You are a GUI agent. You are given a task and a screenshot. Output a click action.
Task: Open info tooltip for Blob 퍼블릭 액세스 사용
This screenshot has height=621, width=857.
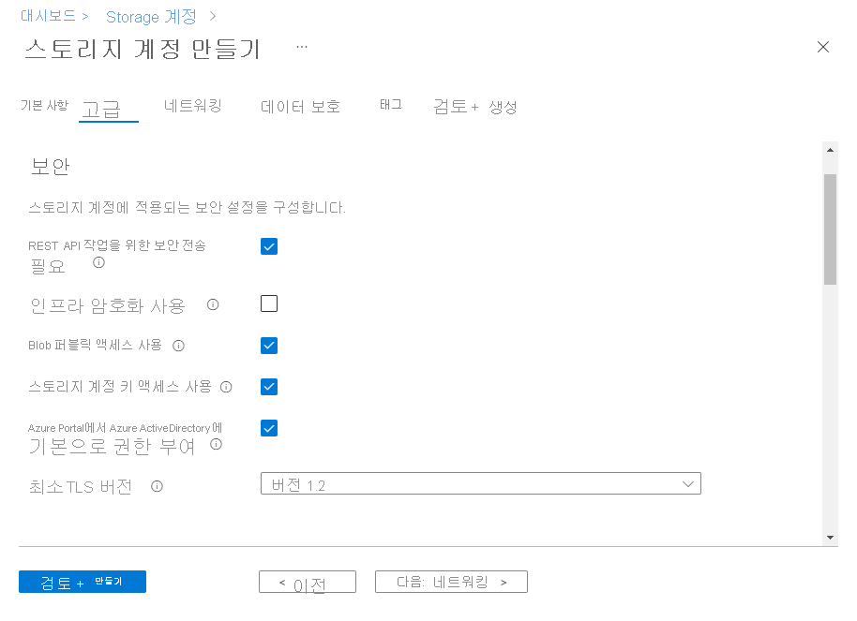178,345
